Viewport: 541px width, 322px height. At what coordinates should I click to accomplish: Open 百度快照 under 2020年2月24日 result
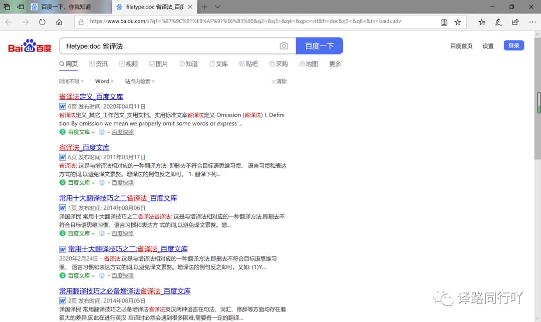123,276
